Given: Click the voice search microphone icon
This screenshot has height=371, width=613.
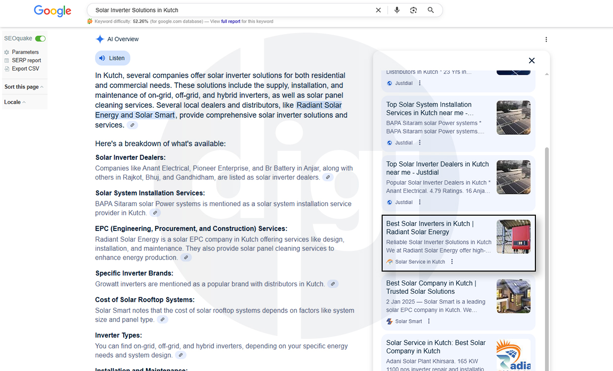Looking at the screenshot, I should point(397,10).
